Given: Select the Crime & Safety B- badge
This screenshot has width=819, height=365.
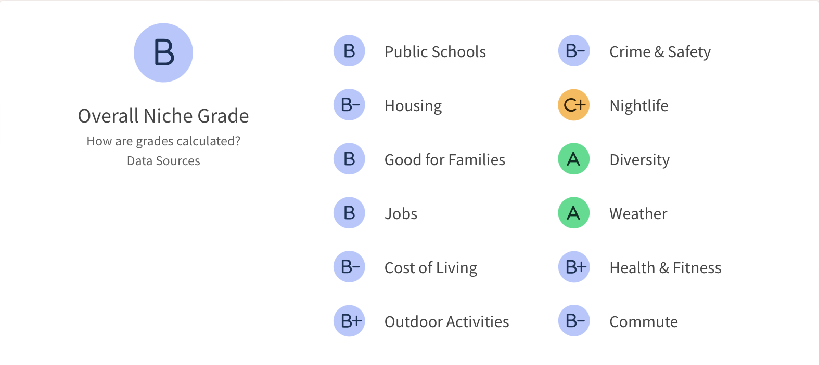Looking at the screenshot, I should coord(573,51).
